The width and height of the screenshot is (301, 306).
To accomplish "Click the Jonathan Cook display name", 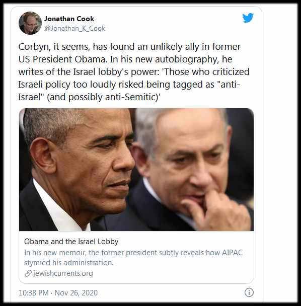I will pos(69,19).
